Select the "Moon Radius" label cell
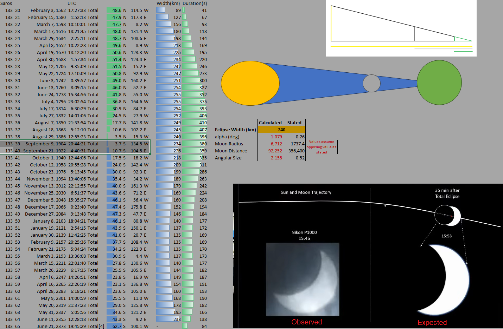 236,144
